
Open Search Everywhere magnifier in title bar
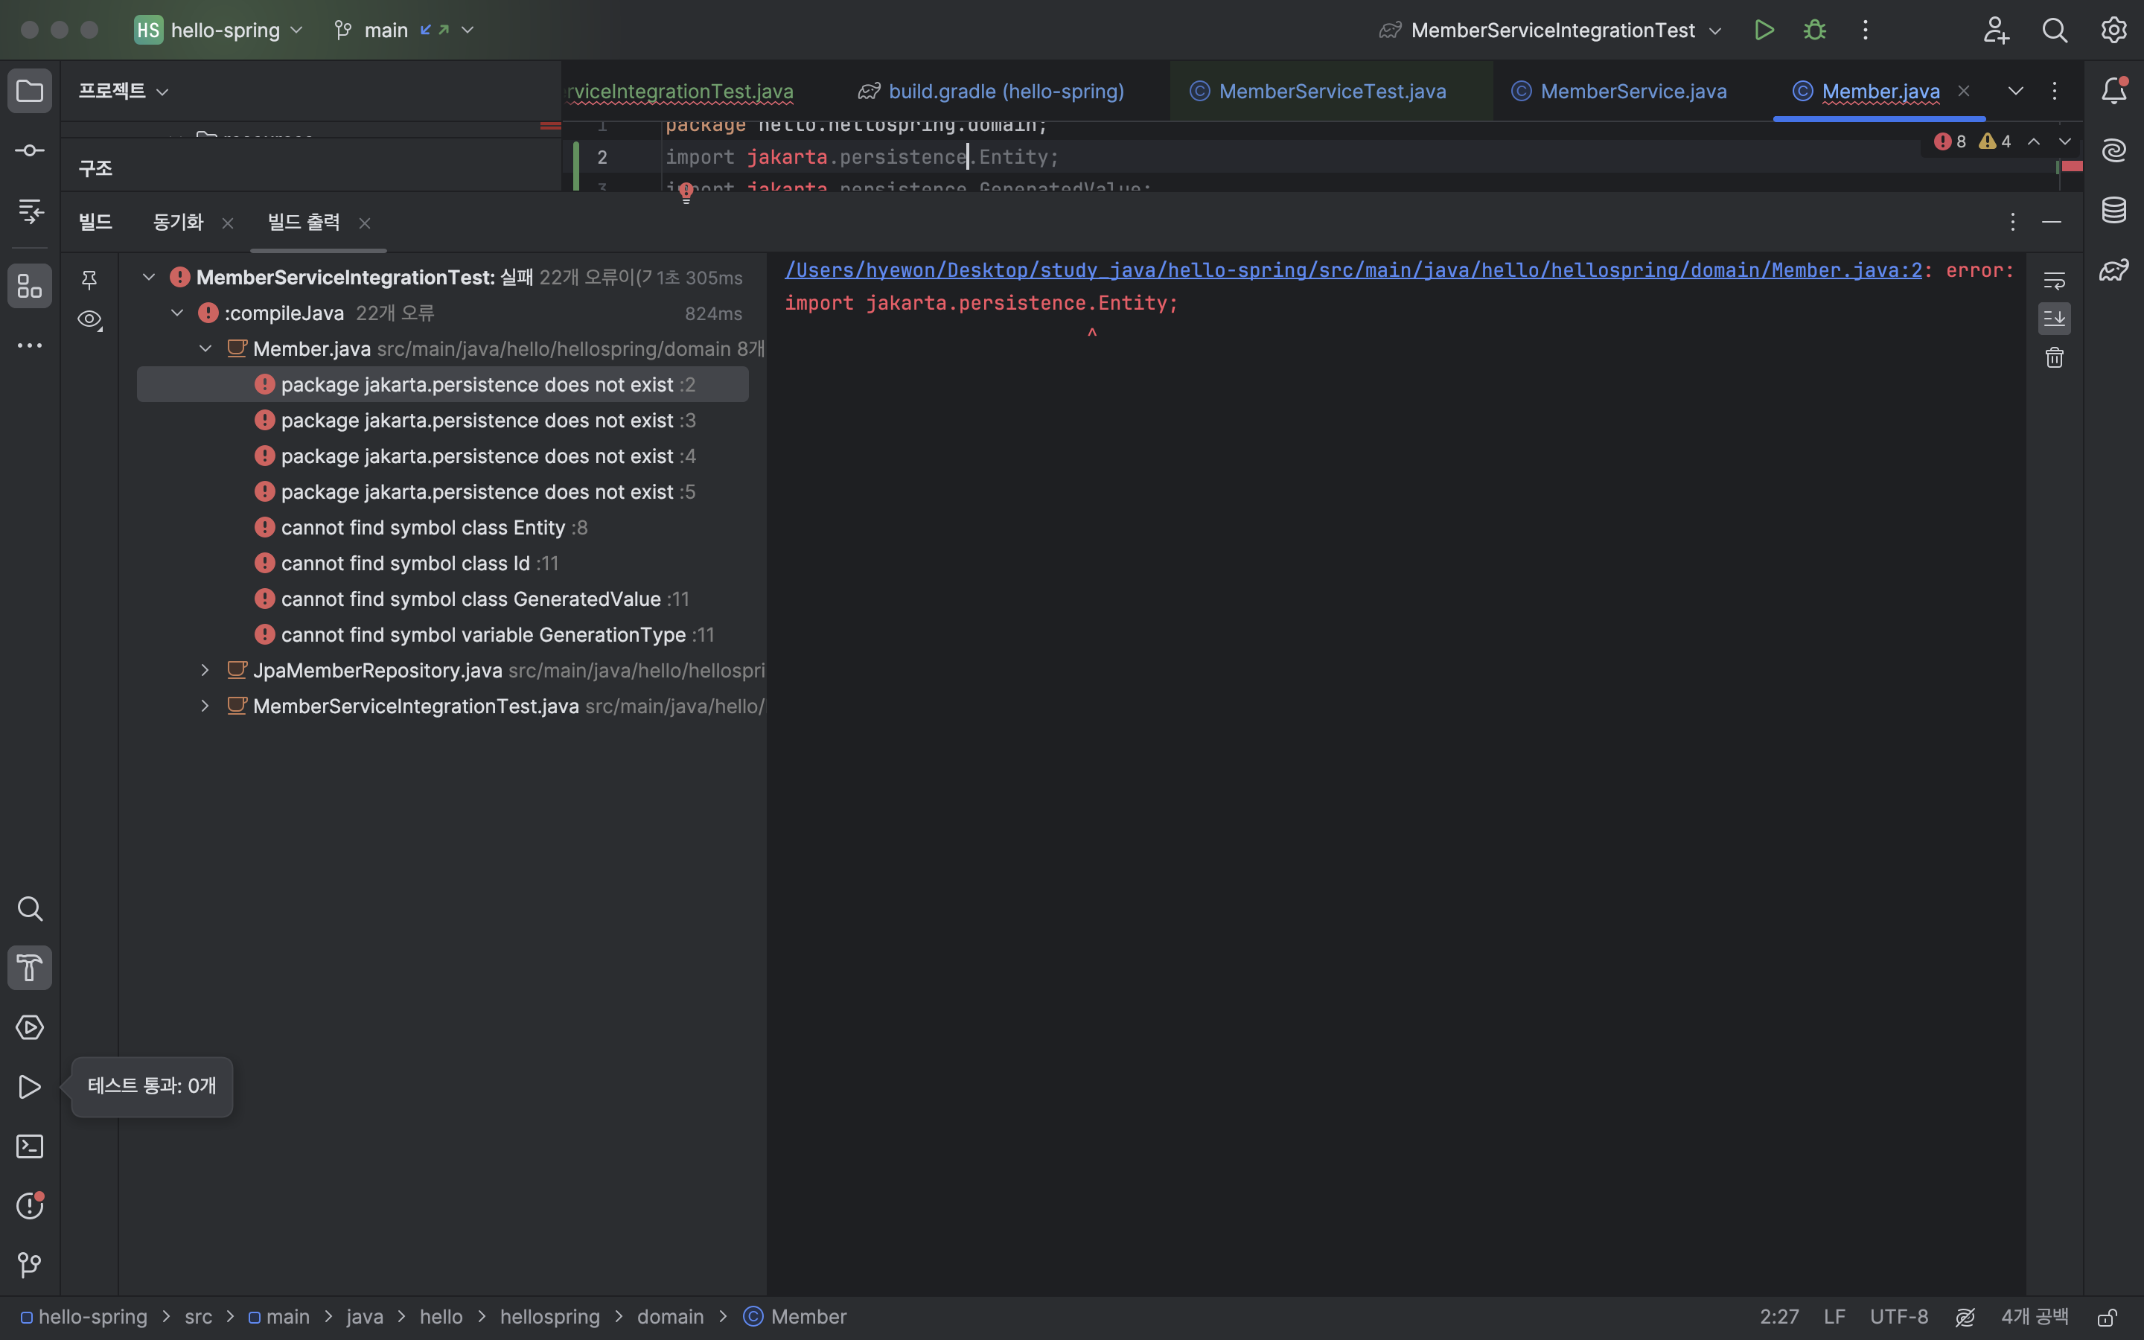tap(2055, 30)
